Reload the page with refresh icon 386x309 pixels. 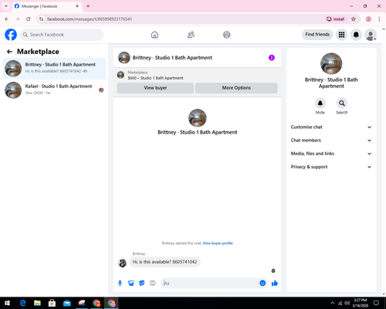point(29,19)
